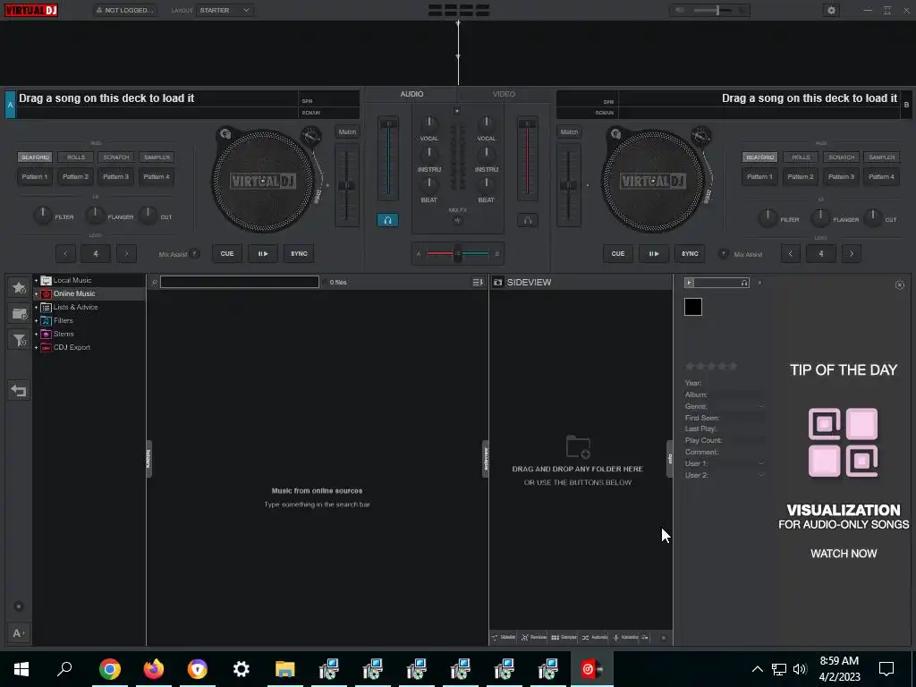The height and width of the screenshot is (687, 916).
Task: Open Sampler tab in Sideview bottom bar
Action: coord(564,637)
